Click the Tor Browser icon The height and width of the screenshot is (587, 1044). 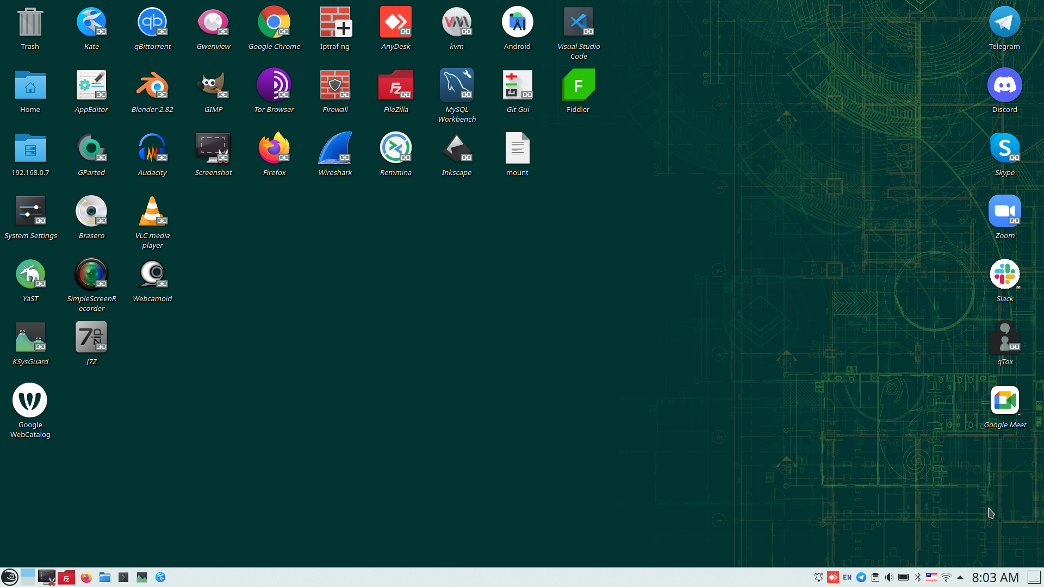tap(274, 85)
